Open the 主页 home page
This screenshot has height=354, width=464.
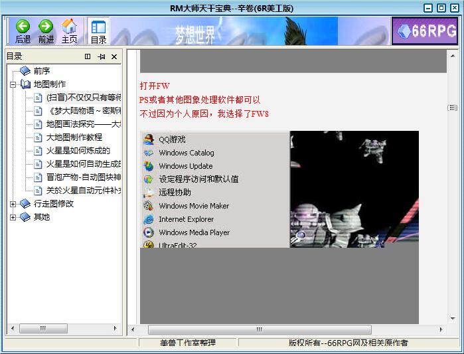tap(69, 31)
